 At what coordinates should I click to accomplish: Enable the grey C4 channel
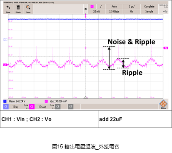tap(70, 107)
